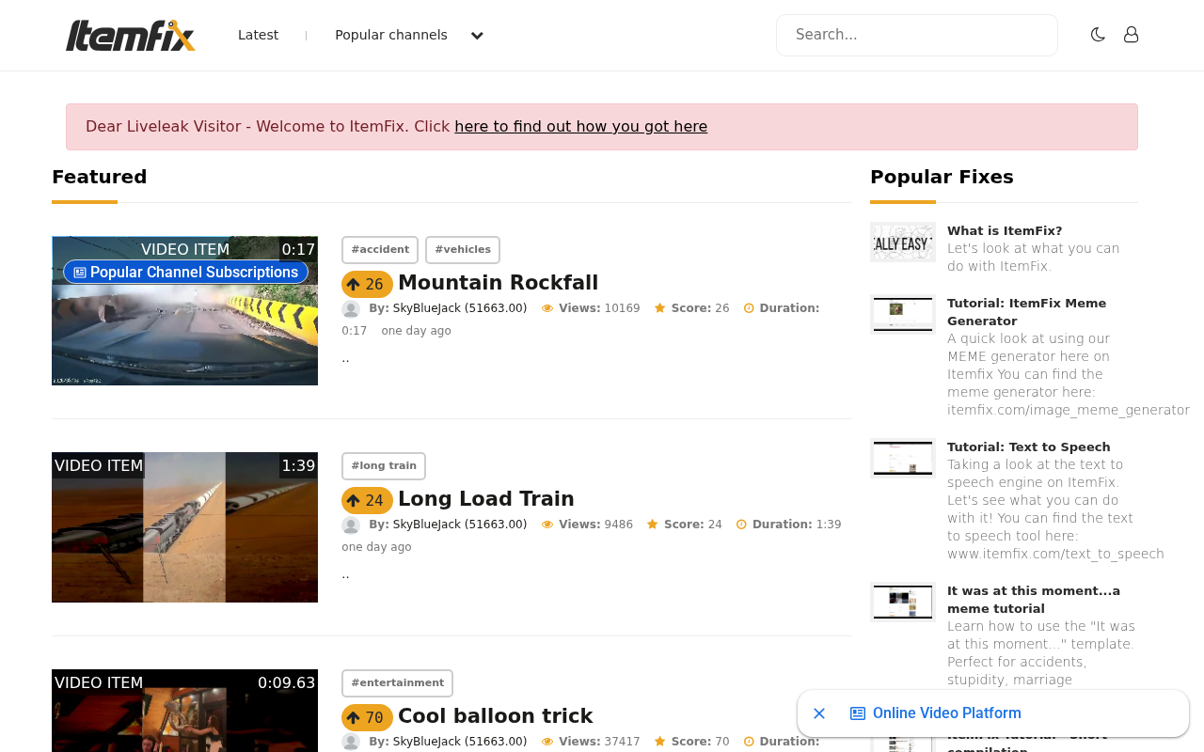This screenshot has height=752, width=1204.
Task: Follow 'here to find out how you got here' link
Action: tap(580, 127)
